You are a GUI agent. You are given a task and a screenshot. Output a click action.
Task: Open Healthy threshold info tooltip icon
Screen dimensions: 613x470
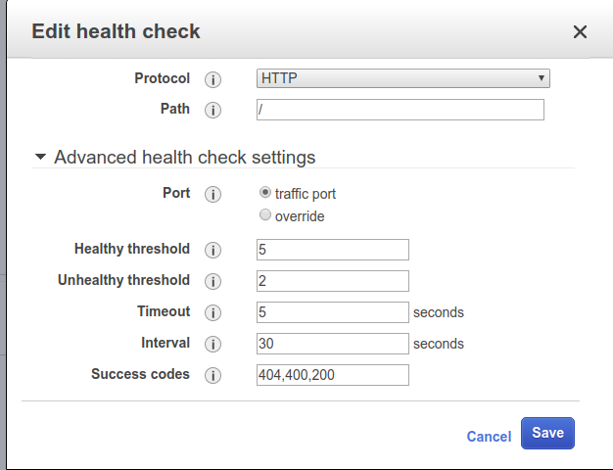coord(212,250)
